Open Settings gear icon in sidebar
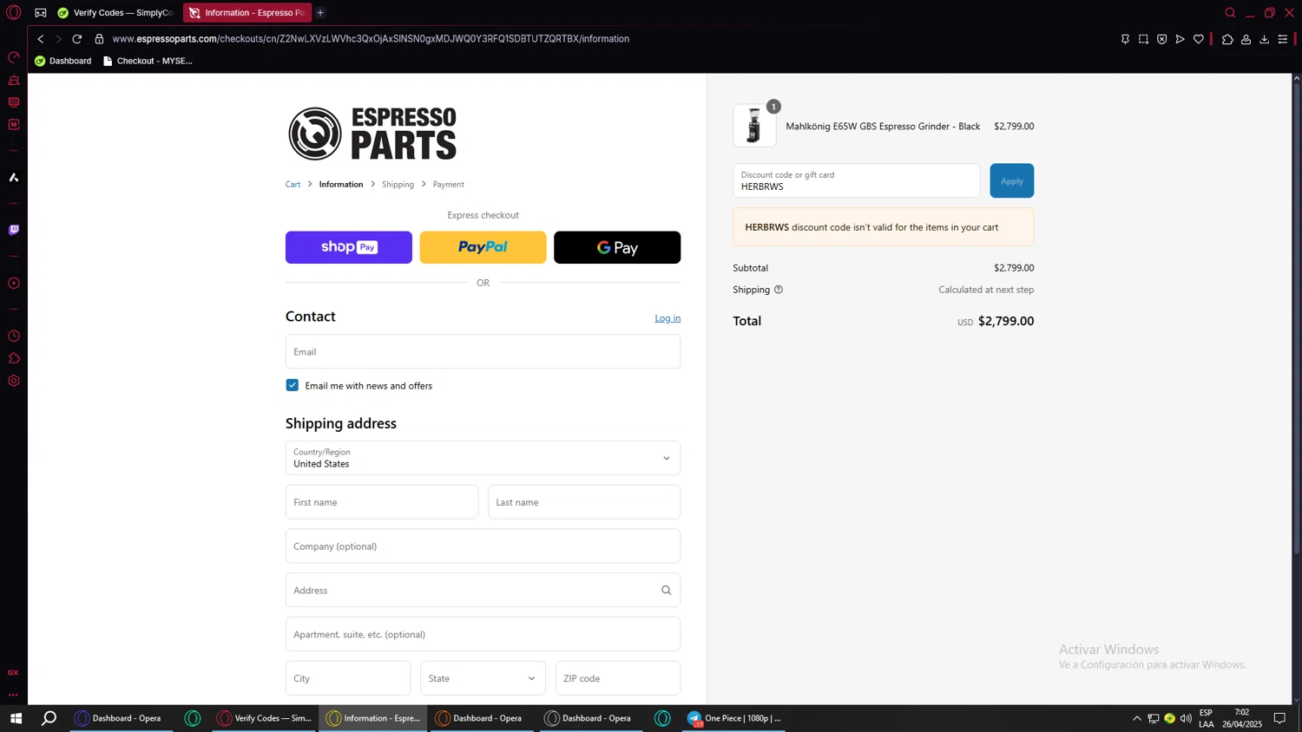Image resolution: width=1302 pixels, height=732 pixels. pyautogui.click(x=14, y=381)
